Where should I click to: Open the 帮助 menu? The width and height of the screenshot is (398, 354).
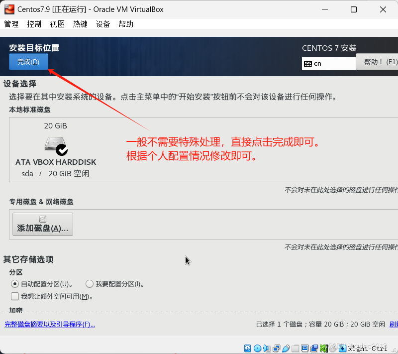[126, 24]
